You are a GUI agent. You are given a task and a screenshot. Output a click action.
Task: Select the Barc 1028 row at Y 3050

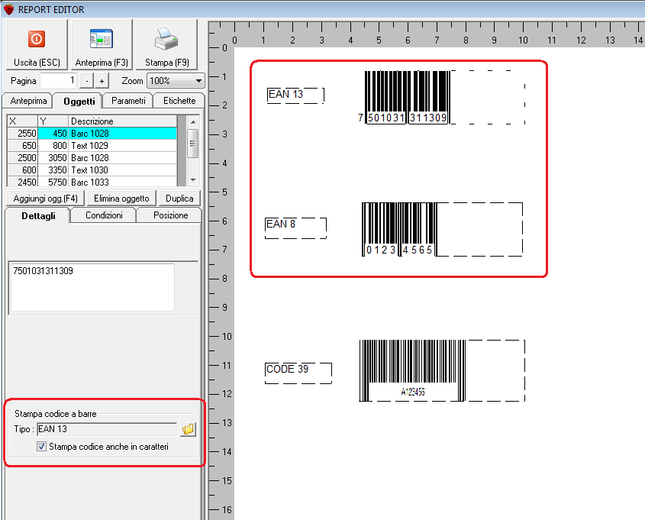coord(92,158)
